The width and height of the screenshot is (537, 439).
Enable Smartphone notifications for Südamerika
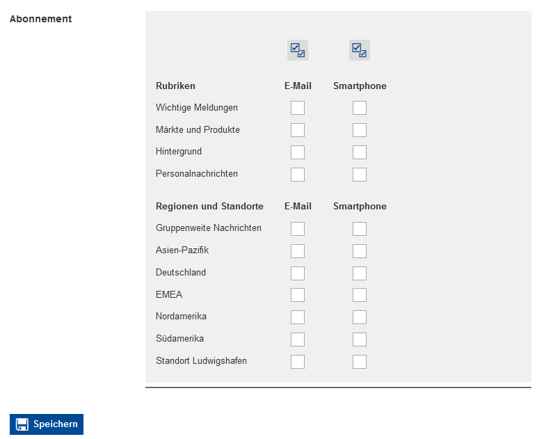coord(360,340)
